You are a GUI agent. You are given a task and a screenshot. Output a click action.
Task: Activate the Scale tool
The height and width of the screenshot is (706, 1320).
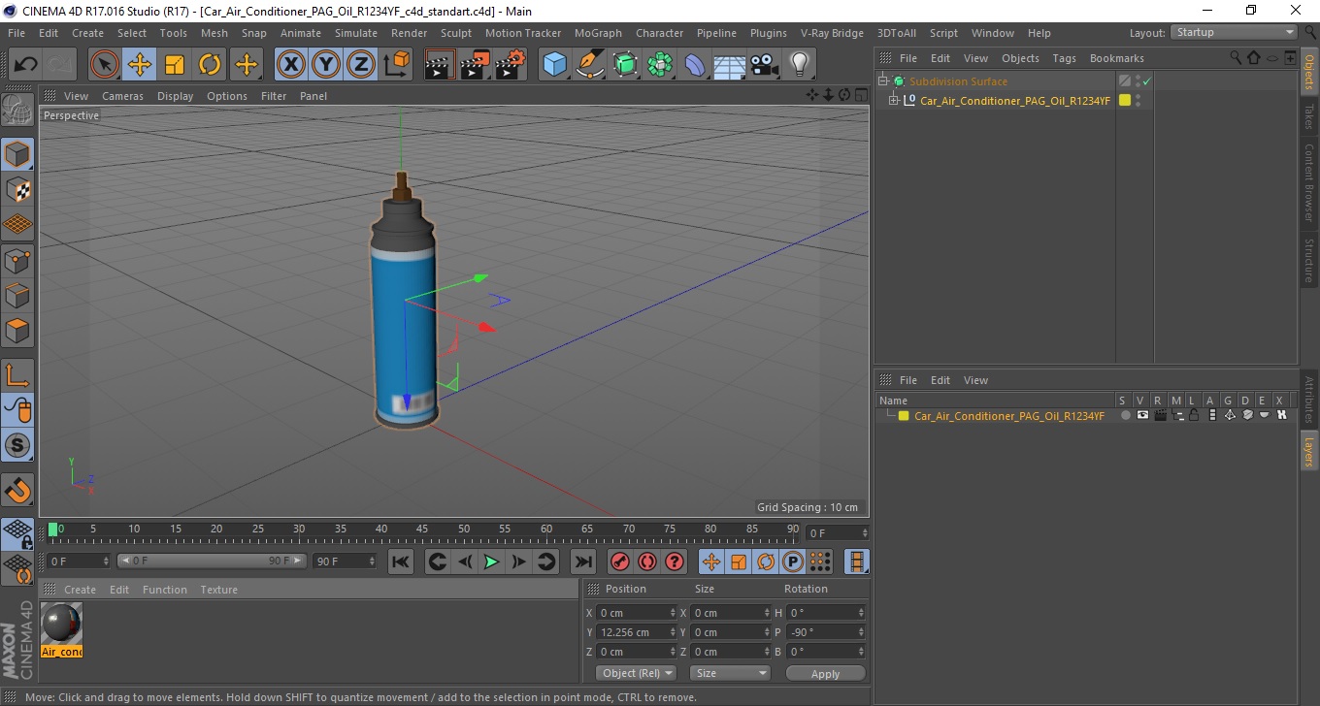point(175,65)
